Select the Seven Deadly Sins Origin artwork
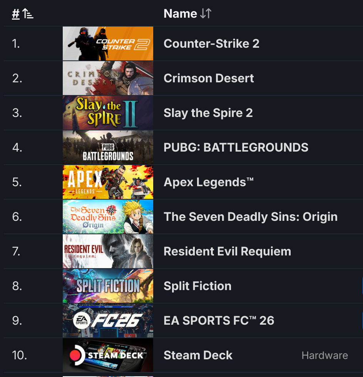The width and height of the screenshot is (363, 377). point(108,217)
